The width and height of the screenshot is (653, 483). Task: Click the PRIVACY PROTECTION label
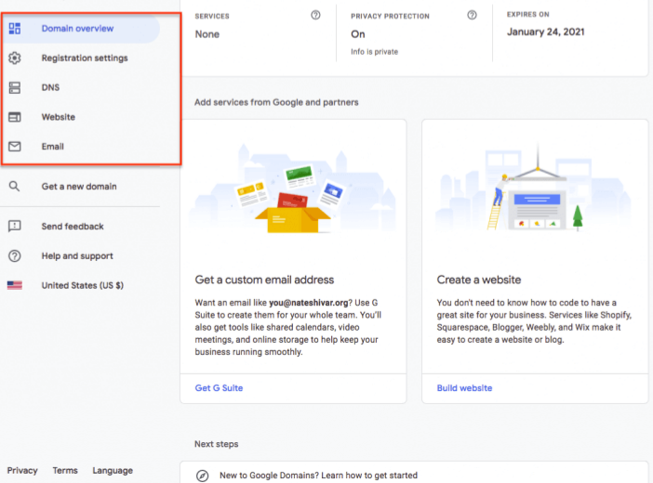tap(390, 16)
